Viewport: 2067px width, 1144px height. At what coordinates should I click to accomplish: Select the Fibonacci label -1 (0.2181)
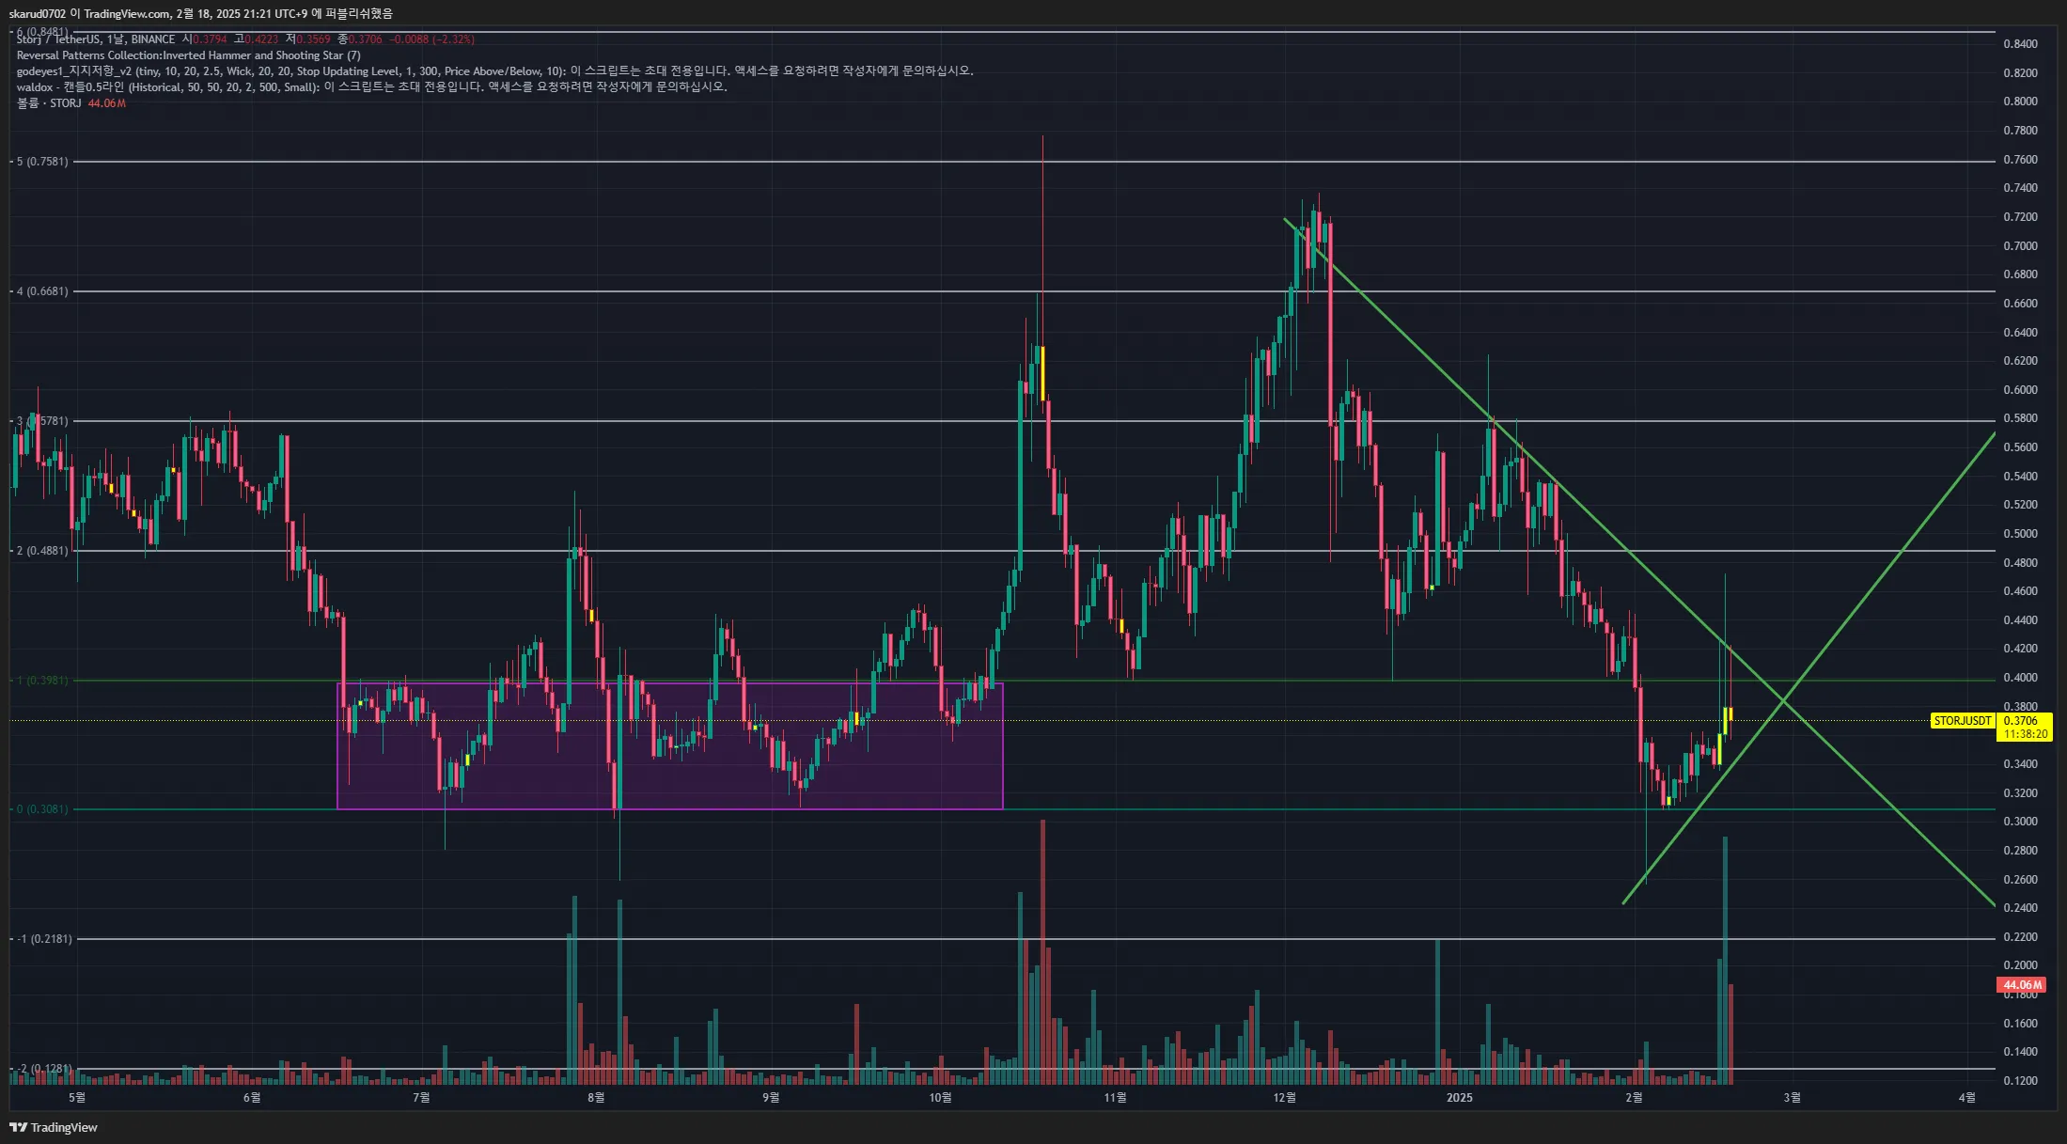pyautogui.click(x=45, y=939)
